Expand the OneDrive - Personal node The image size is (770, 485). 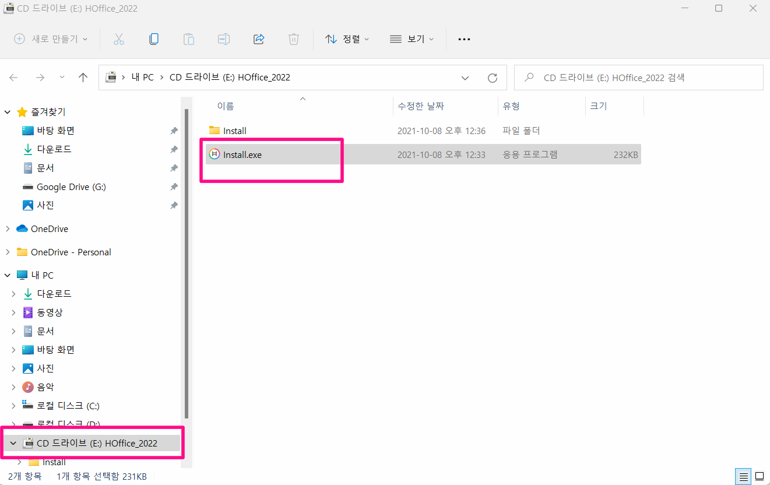point(8,252)
